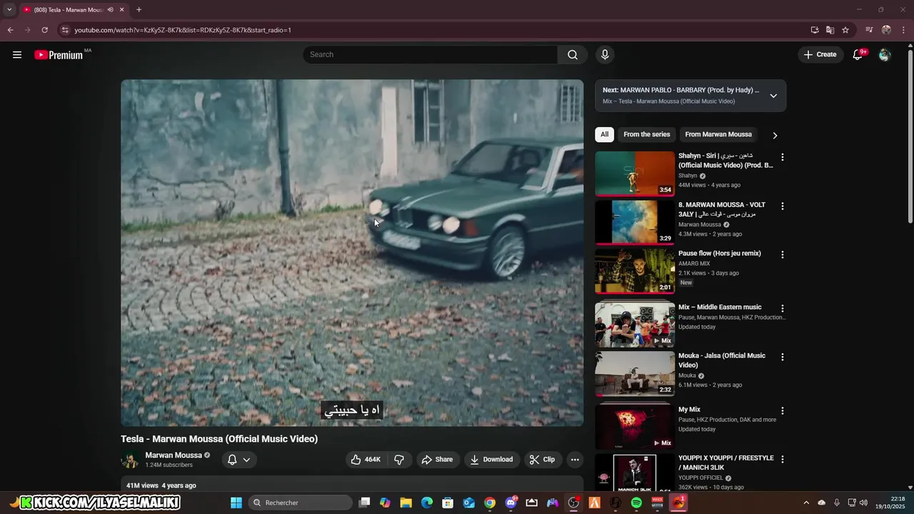This screenshot has width=914, height=514.
Task: Open Shahyn - Siri video thumbnail
Action: (635, 173)
